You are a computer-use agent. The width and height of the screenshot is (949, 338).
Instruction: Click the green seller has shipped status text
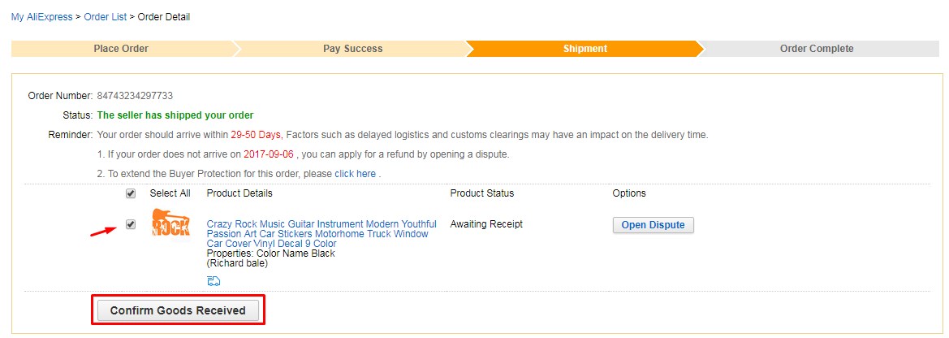(175, 115)
